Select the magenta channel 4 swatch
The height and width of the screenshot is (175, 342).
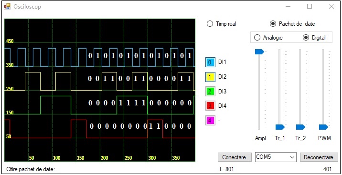[210, 120]
